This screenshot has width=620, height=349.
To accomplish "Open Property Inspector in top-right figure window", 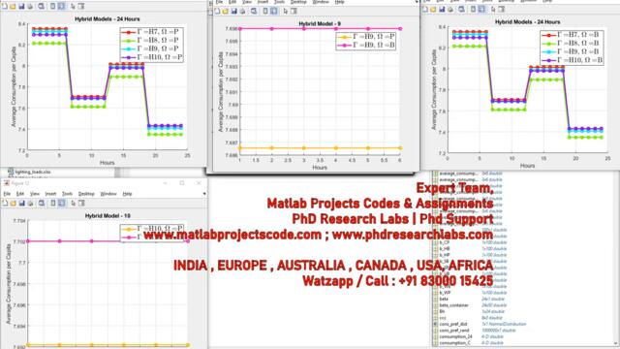I will tap(502, 9).
